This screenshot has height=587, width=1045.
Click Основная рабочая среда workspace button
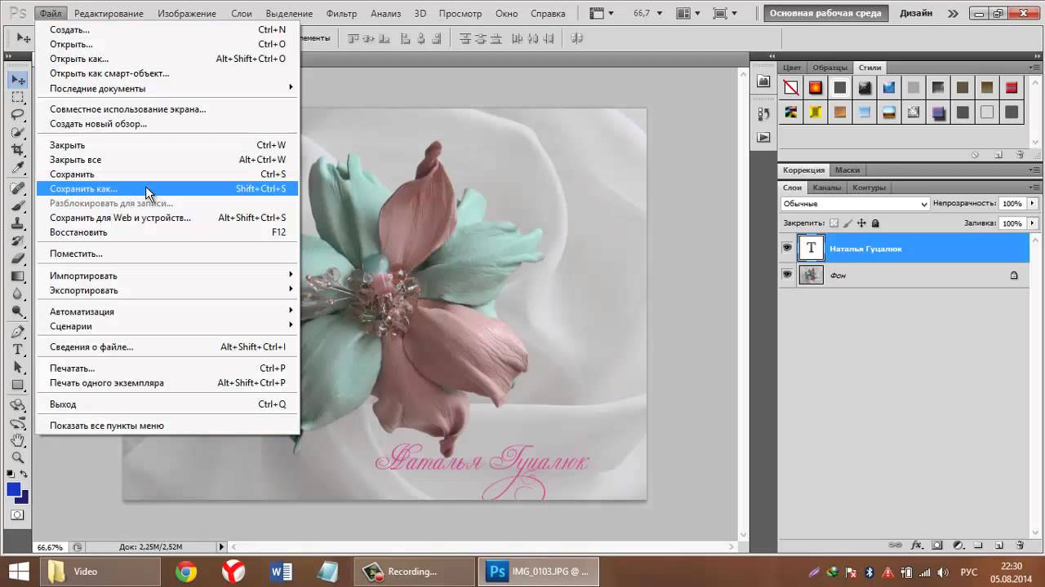(825, 13)
